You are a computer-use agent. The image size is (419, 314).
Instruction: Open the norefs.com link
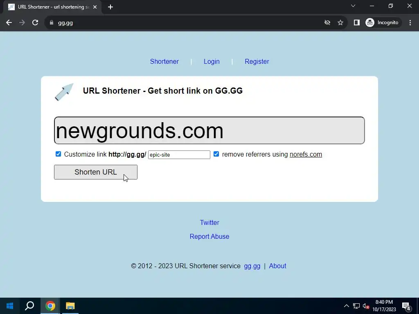[306, 154]
